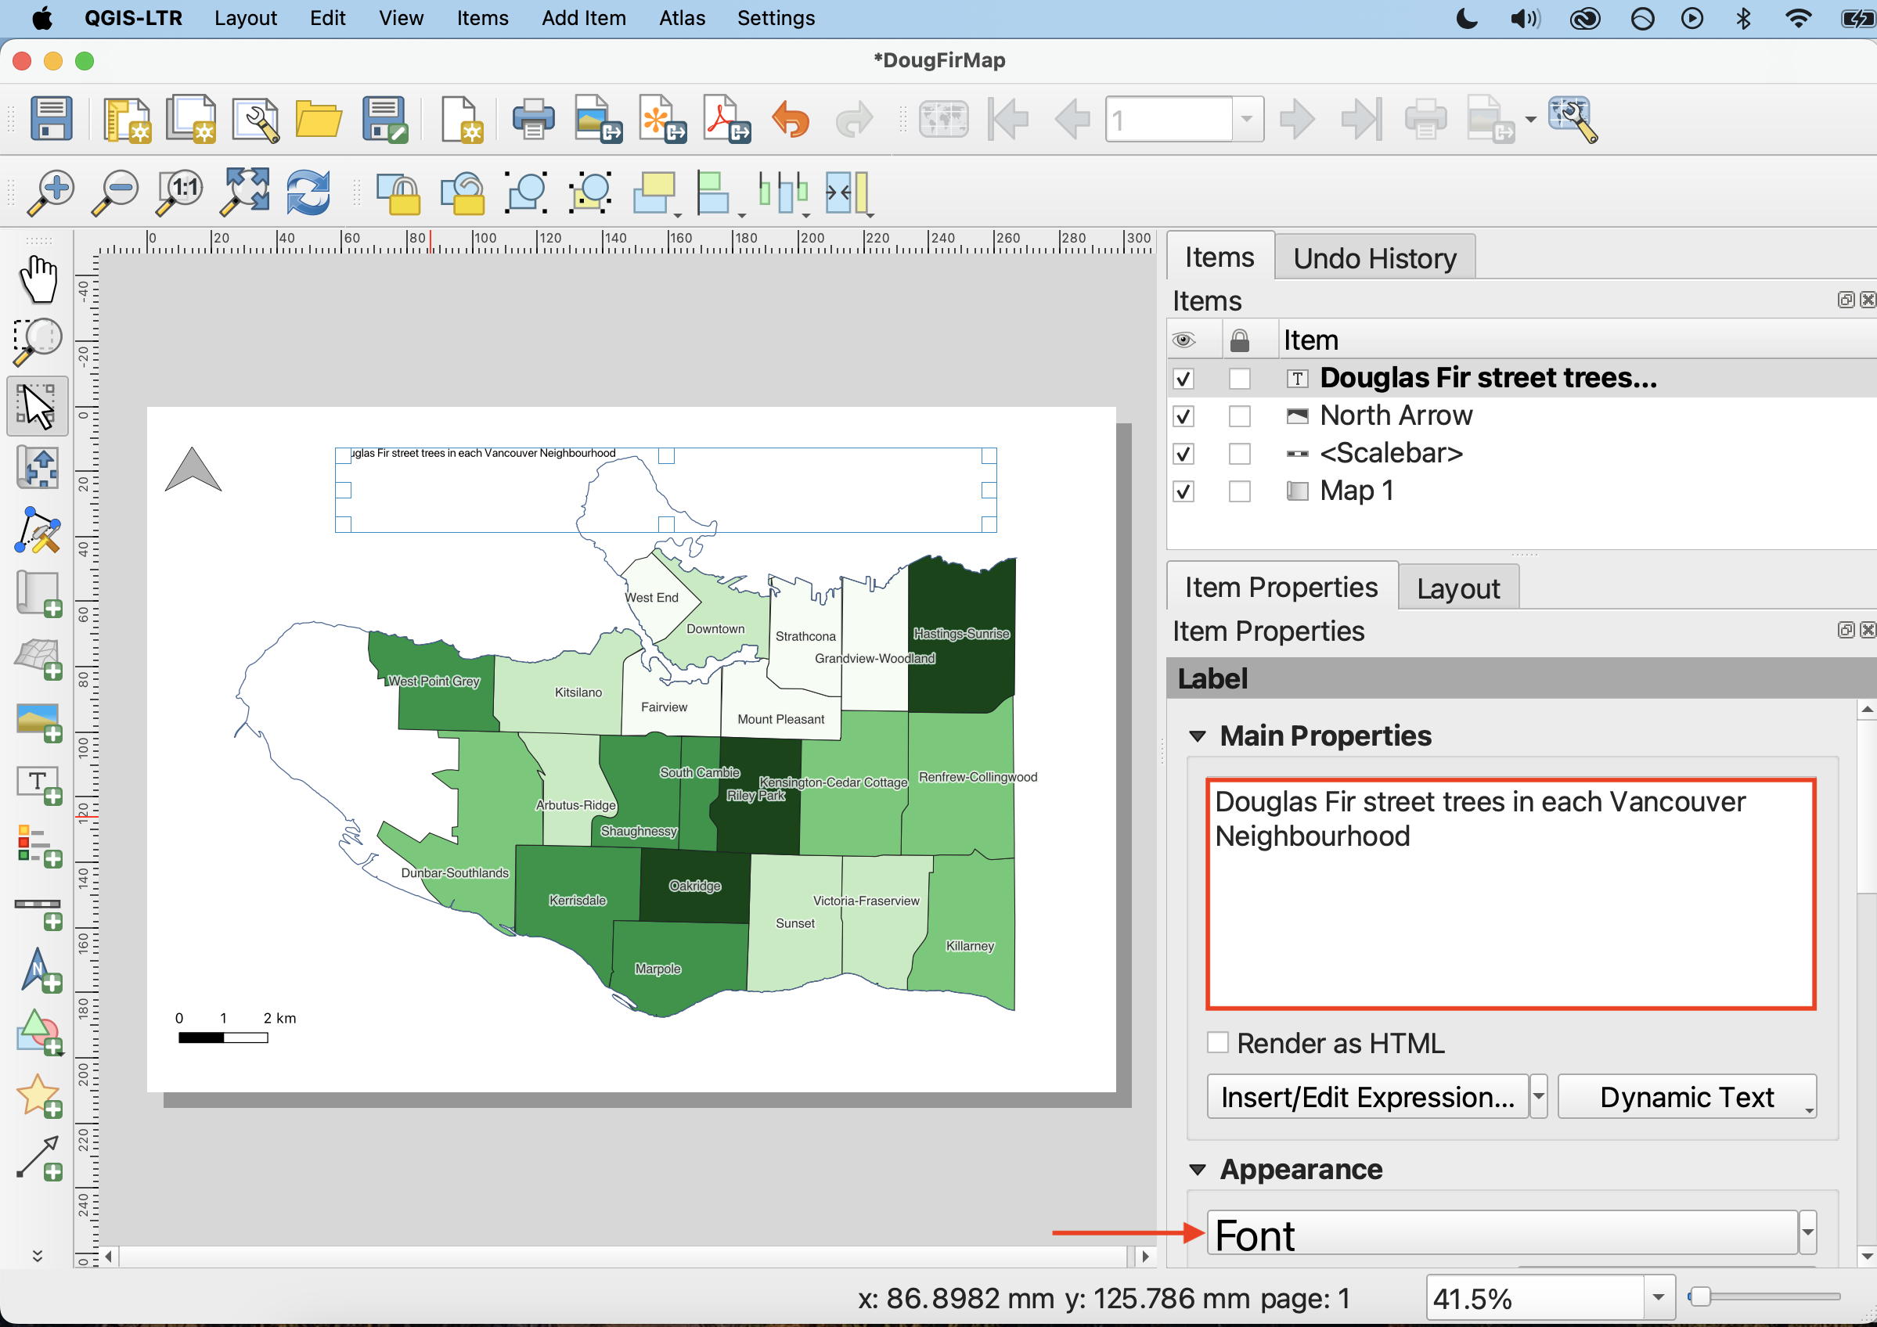The width and height of the screenshot is (1877, 1327).
Task: Click the Insert/Edit Expression button
Action: pos(1366,1096)
